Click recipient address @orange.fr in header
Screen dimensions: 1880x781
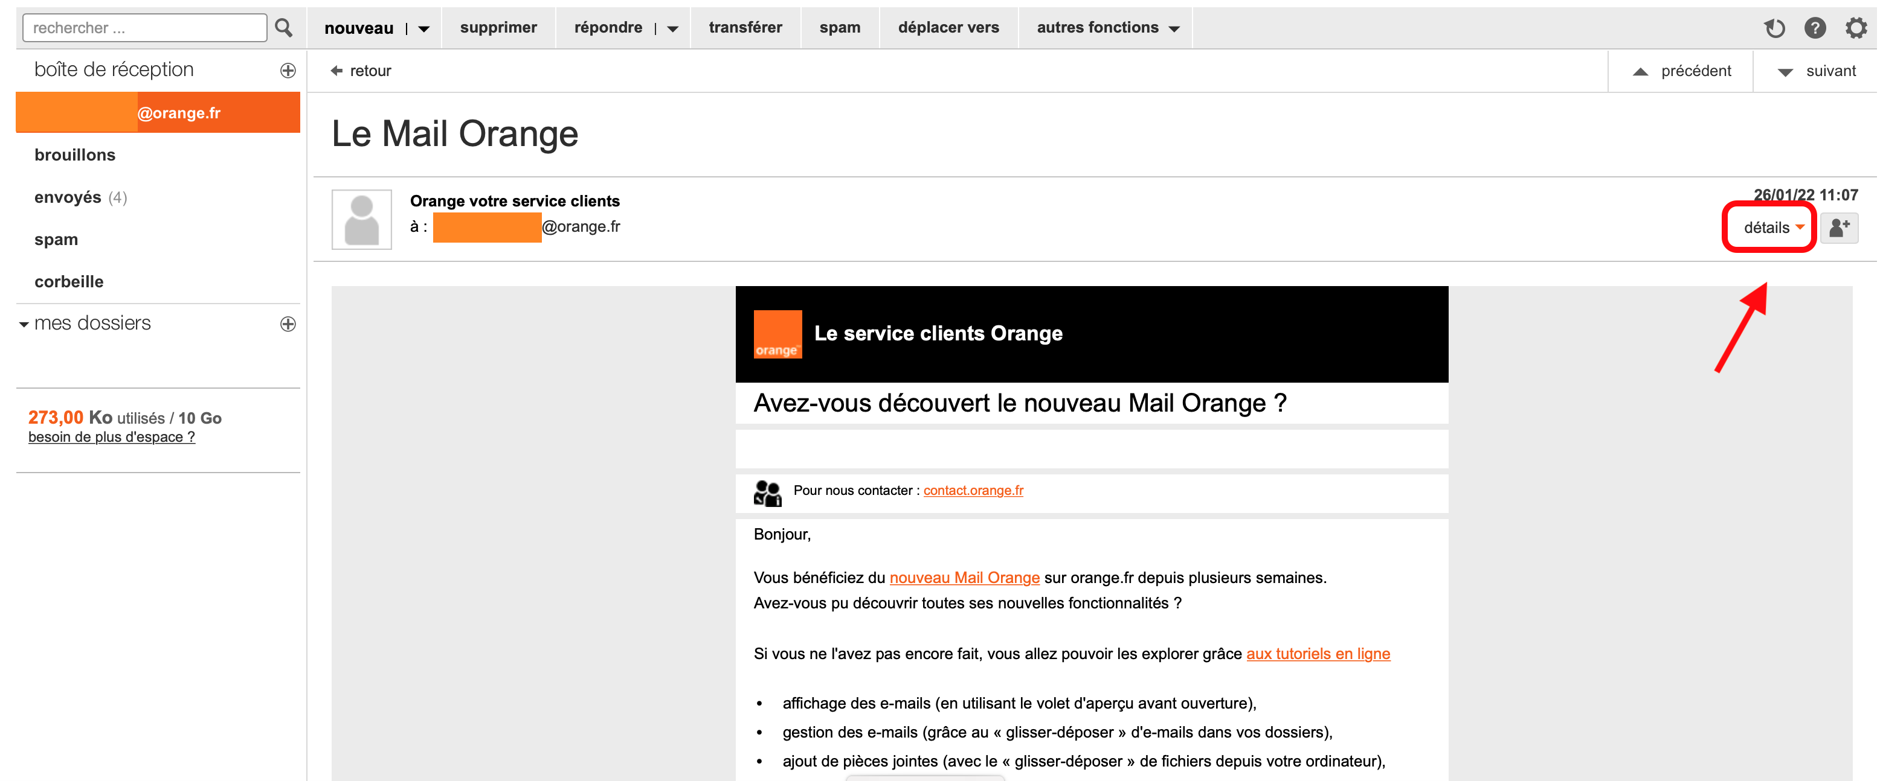[x=581, y=226]
